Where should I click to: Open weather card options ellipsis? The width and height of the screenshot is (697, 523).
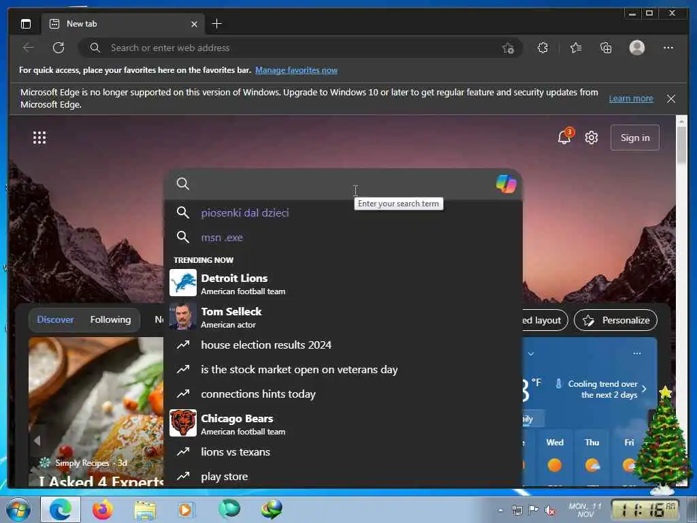pos(637,353)
